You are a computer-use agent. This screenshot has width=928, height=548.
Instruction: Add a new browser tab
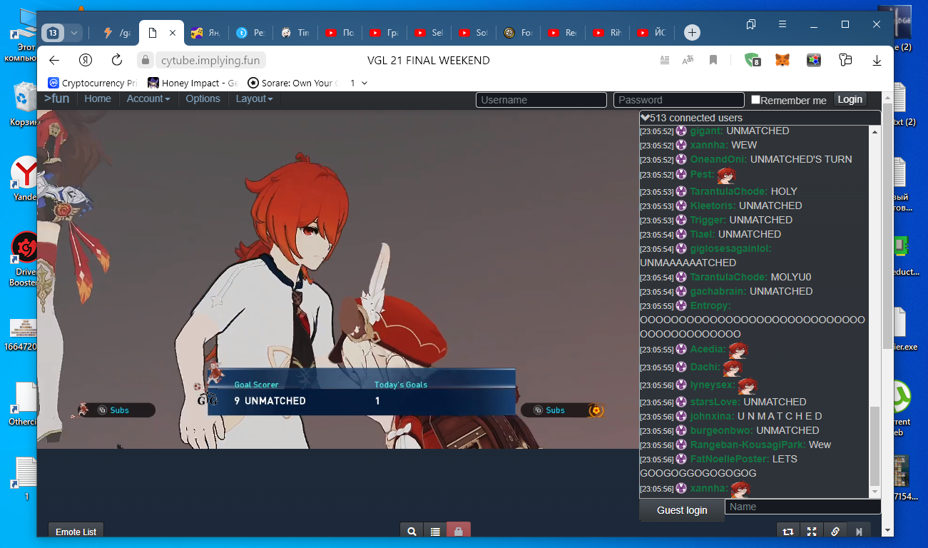(x=692, y=33)
